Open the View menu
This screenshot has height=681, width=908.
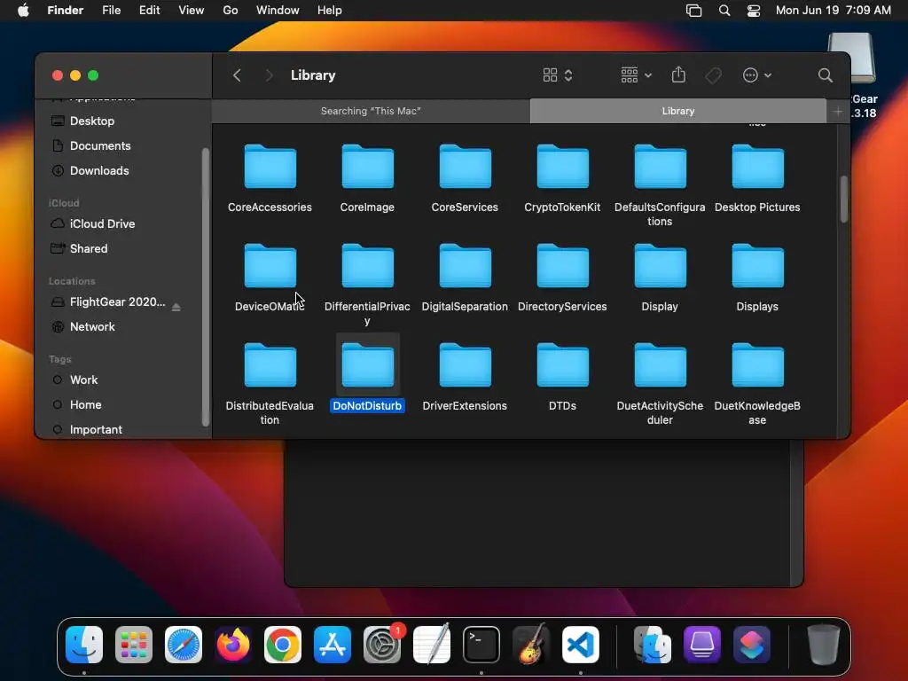192,11
